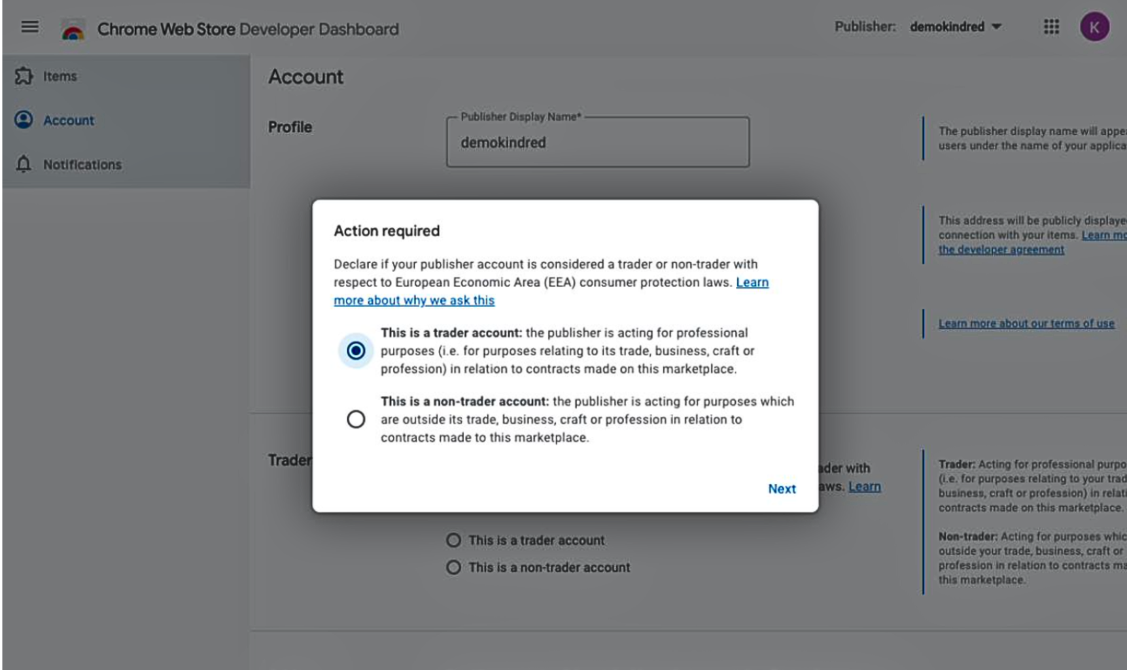Viewport: 1127px width, 670px height.
Task: Click the 'Chrome Web Store Developer Dashboard' title
Action: [x=248, y=29]
